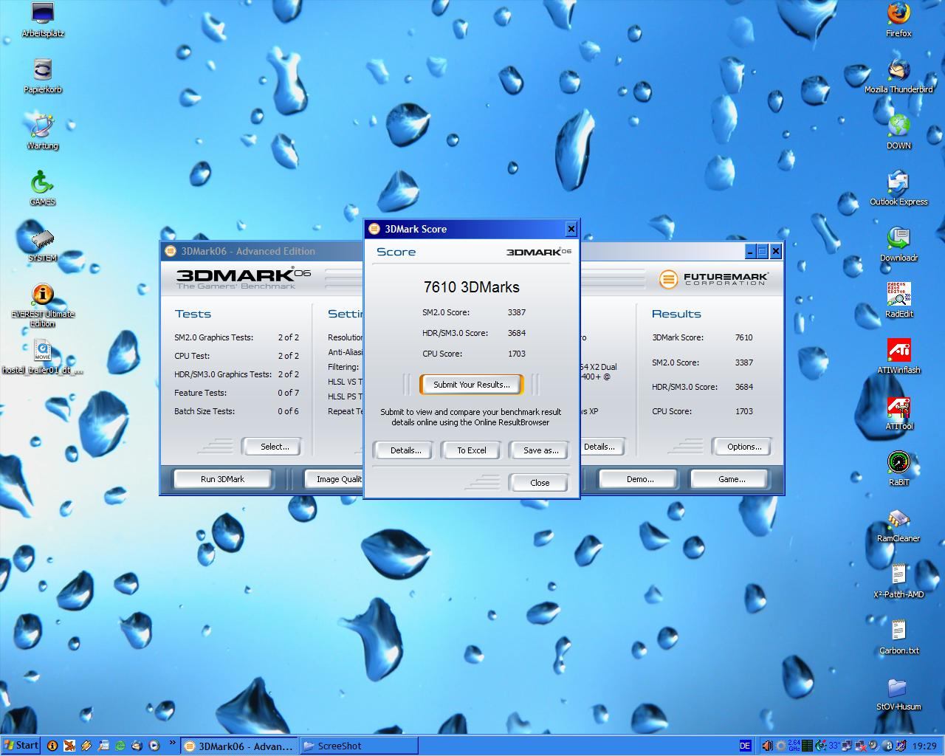Click the taskbar clock showing 19:29

click(x=924, y=746)
